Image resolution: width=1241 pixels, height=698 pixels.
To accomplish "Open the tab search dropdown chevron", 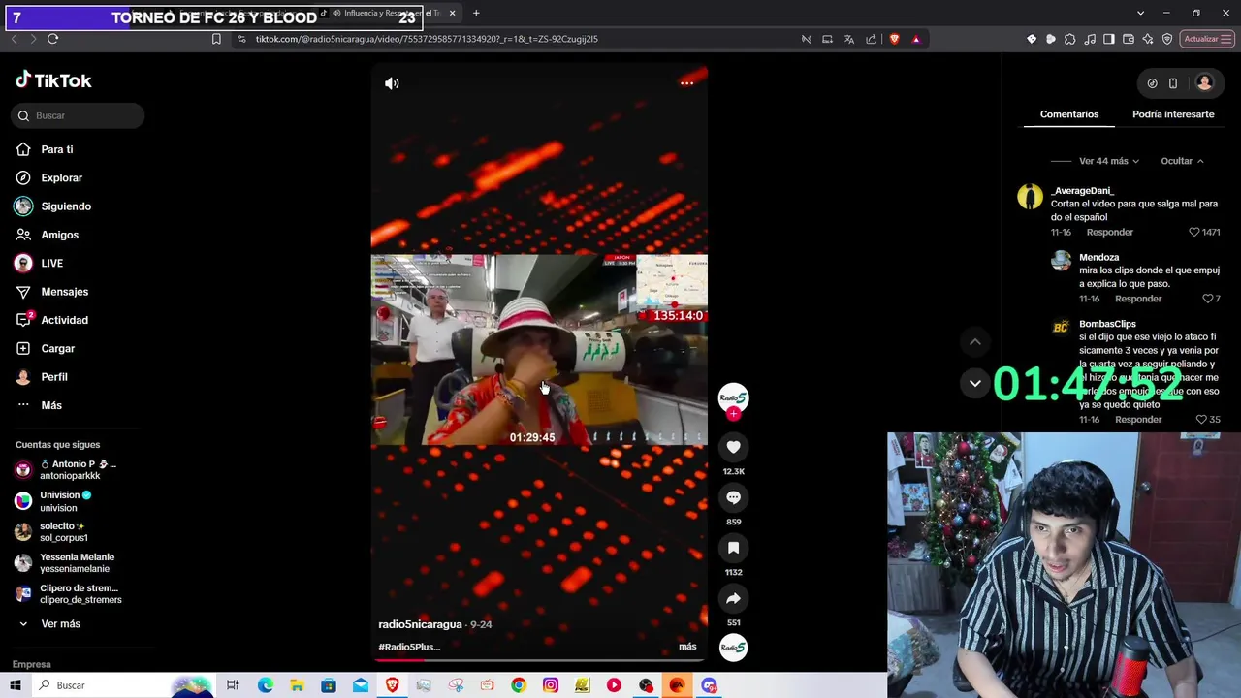I will click(1140, 13).
